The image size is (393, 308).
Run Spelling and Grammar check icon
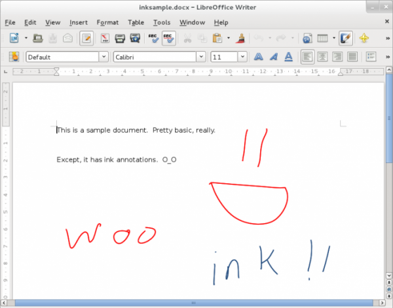(153, 39)
